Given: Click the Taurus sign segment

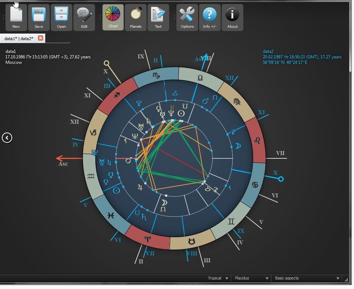Looking at the screenshot, I should 191,242.
